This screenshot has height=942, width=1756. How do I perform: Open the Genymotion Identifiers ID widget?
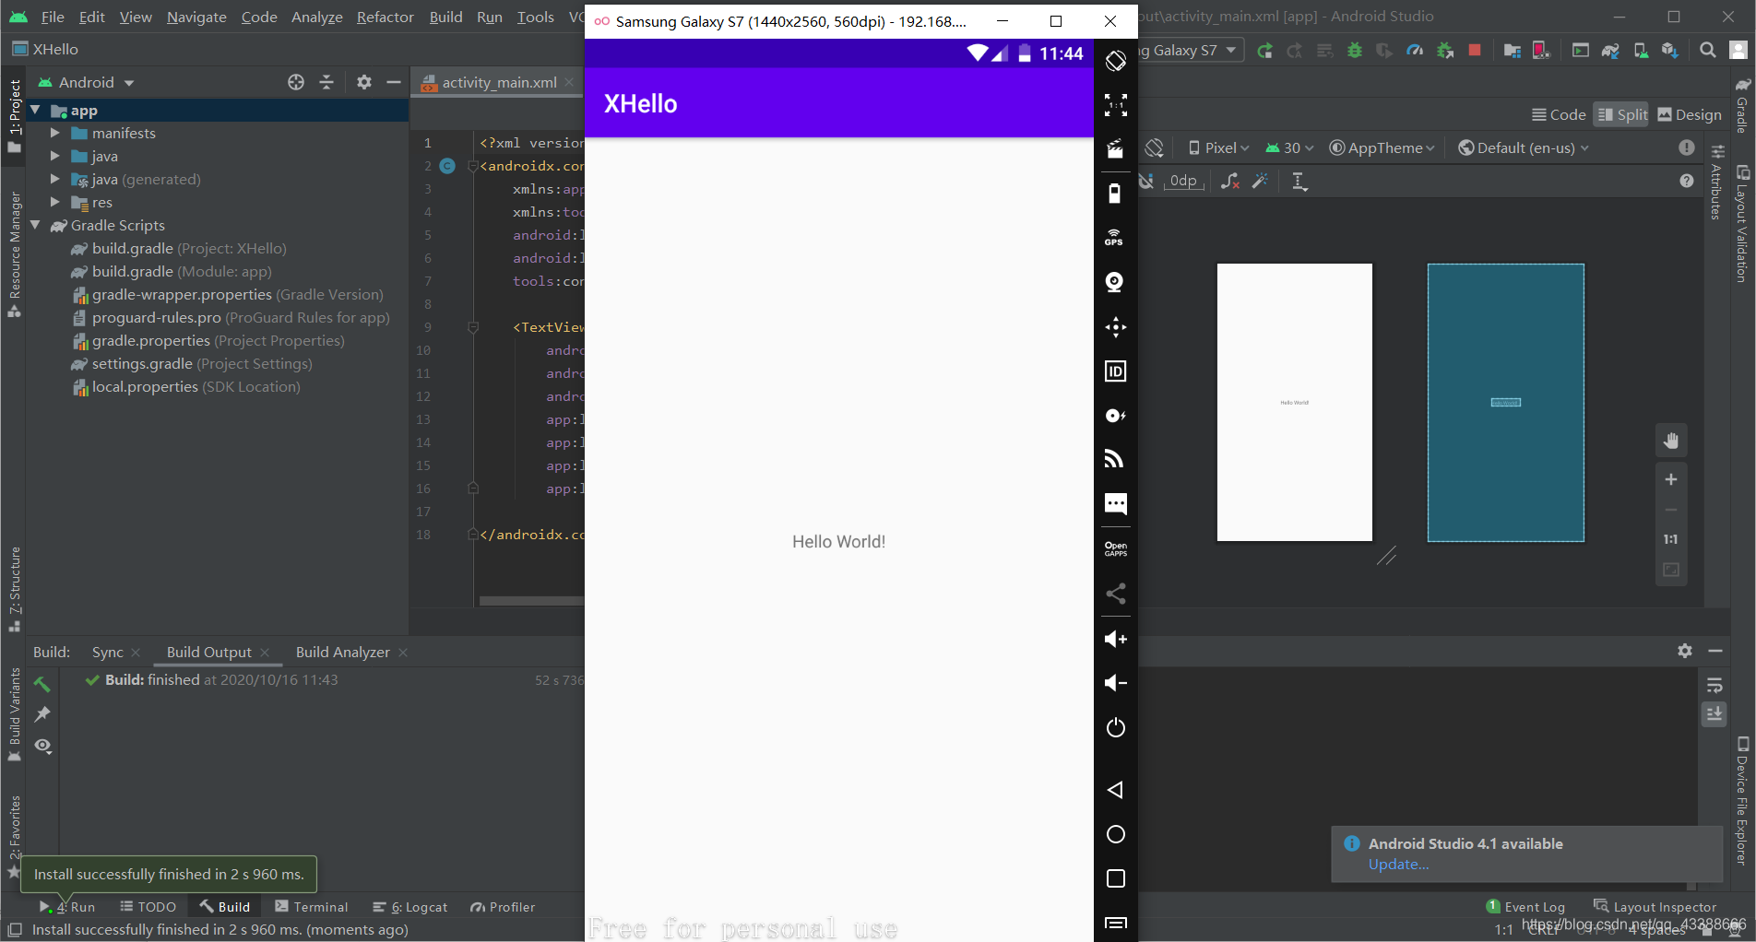(x=1116, y=371)
